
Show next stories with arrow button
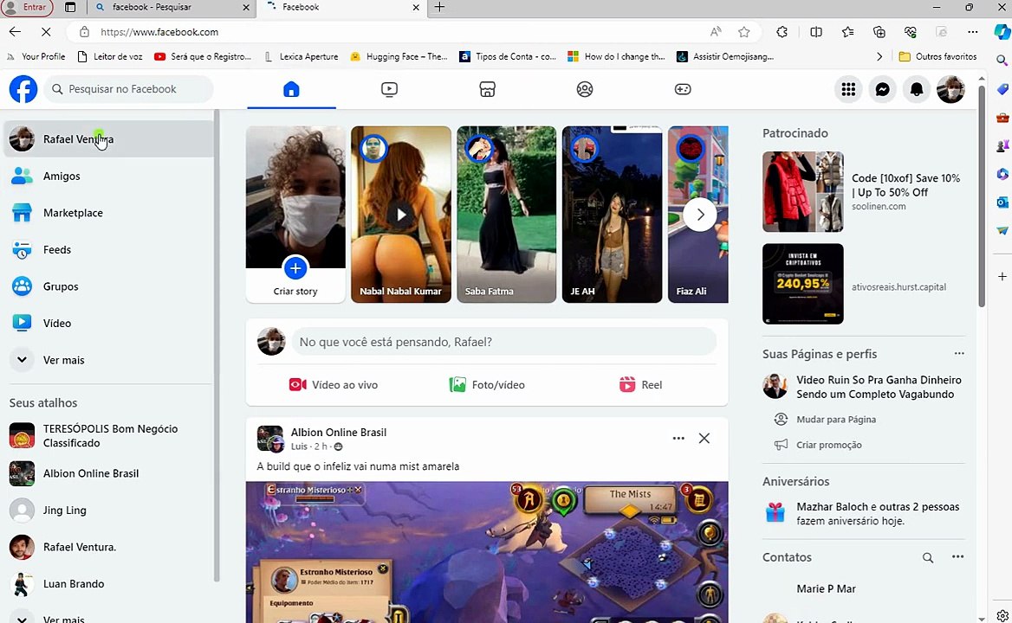700,215
